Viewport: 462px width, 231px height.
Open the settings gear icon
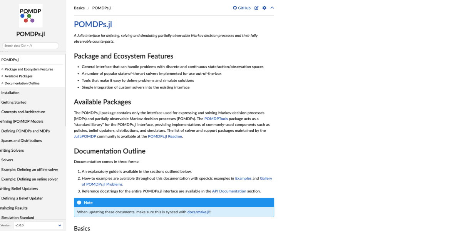[x=264, y=8]
